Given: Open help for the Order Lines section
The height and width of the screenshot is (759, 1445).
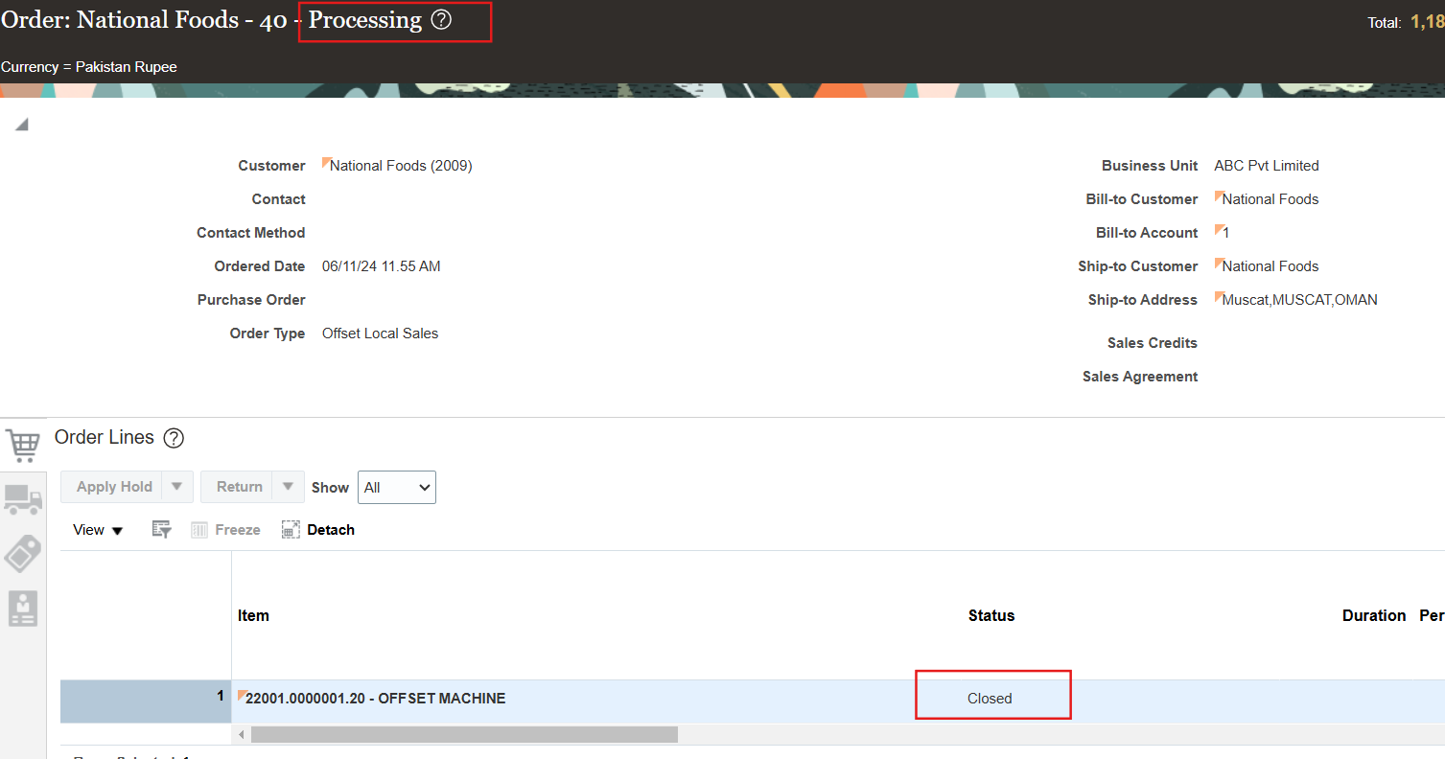Looking at the screenshot, I should 174,438.
